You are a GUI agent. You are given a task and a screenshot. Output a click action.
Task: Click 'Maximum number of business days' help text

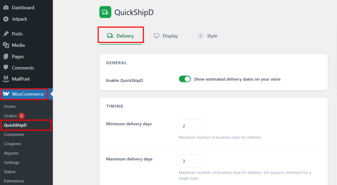click(245, 175)
